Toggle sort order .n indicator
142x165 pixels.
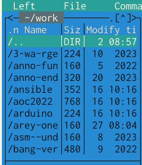point(13,30)
